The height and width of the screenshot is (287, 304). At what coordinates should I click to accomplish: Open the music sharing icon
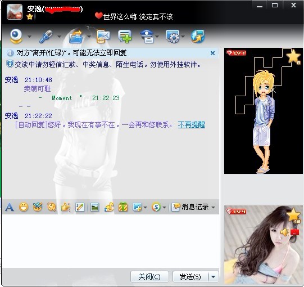[109, 207]
